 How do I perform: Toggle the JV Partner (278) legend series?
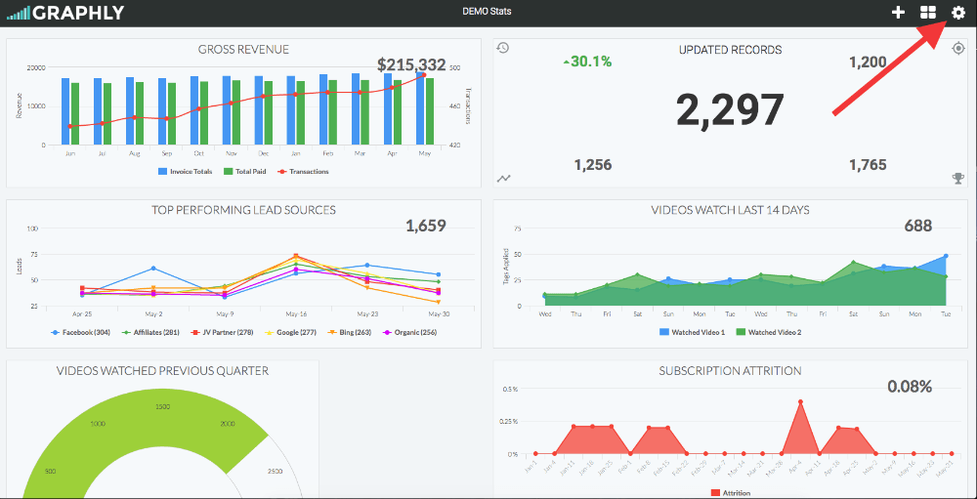[x=221, y=333]
